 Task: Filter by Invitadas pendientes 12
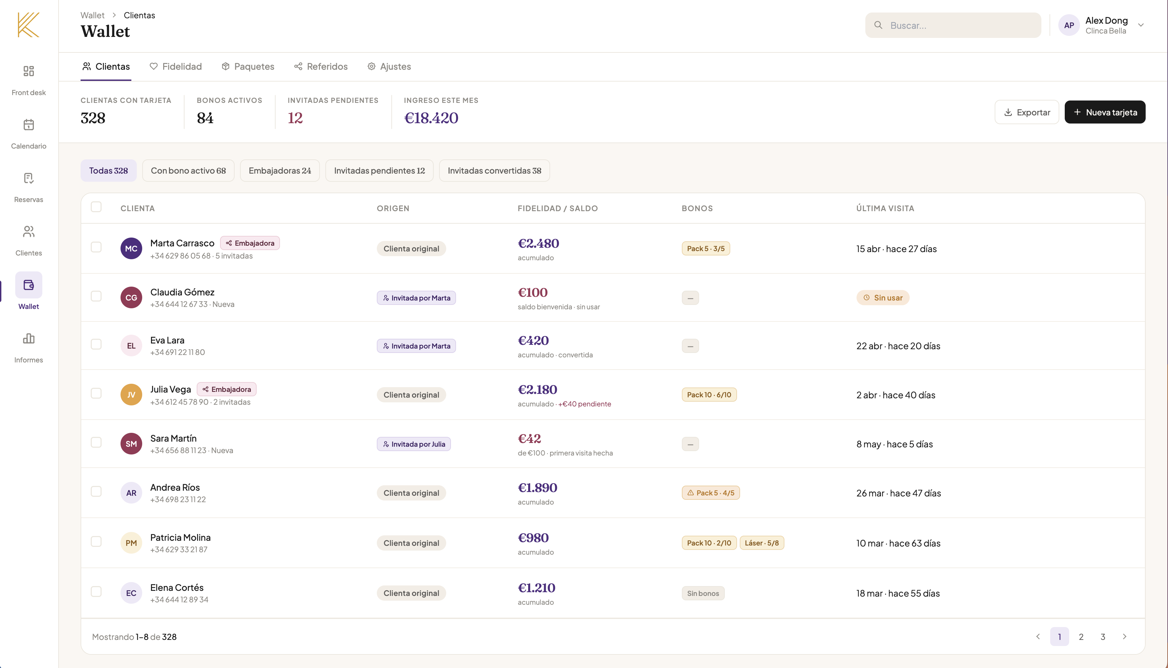(380, 171)
